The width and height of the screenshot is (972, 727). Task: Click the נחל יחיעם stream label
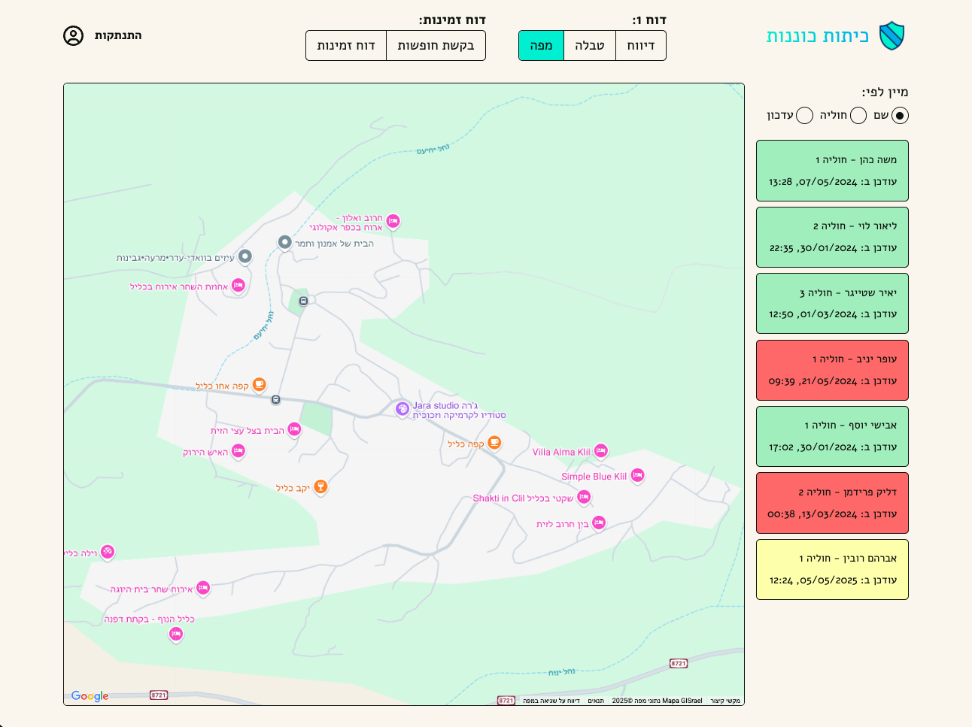tap(433, 150)
